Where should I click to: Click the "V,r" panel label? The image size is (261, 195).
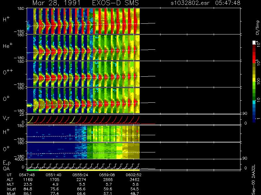(7, 118)
